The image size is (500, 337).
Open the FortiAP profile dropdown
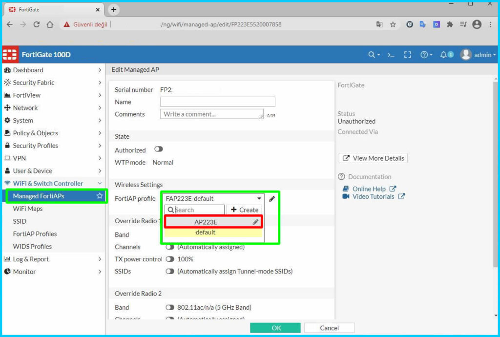point(213,199)
